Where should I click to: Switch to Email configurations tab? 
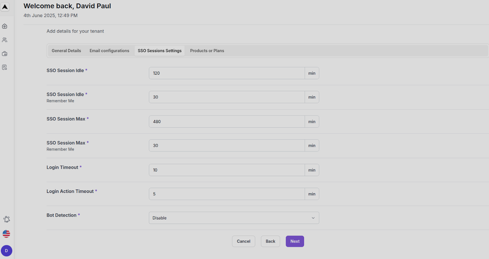(109, 51)
